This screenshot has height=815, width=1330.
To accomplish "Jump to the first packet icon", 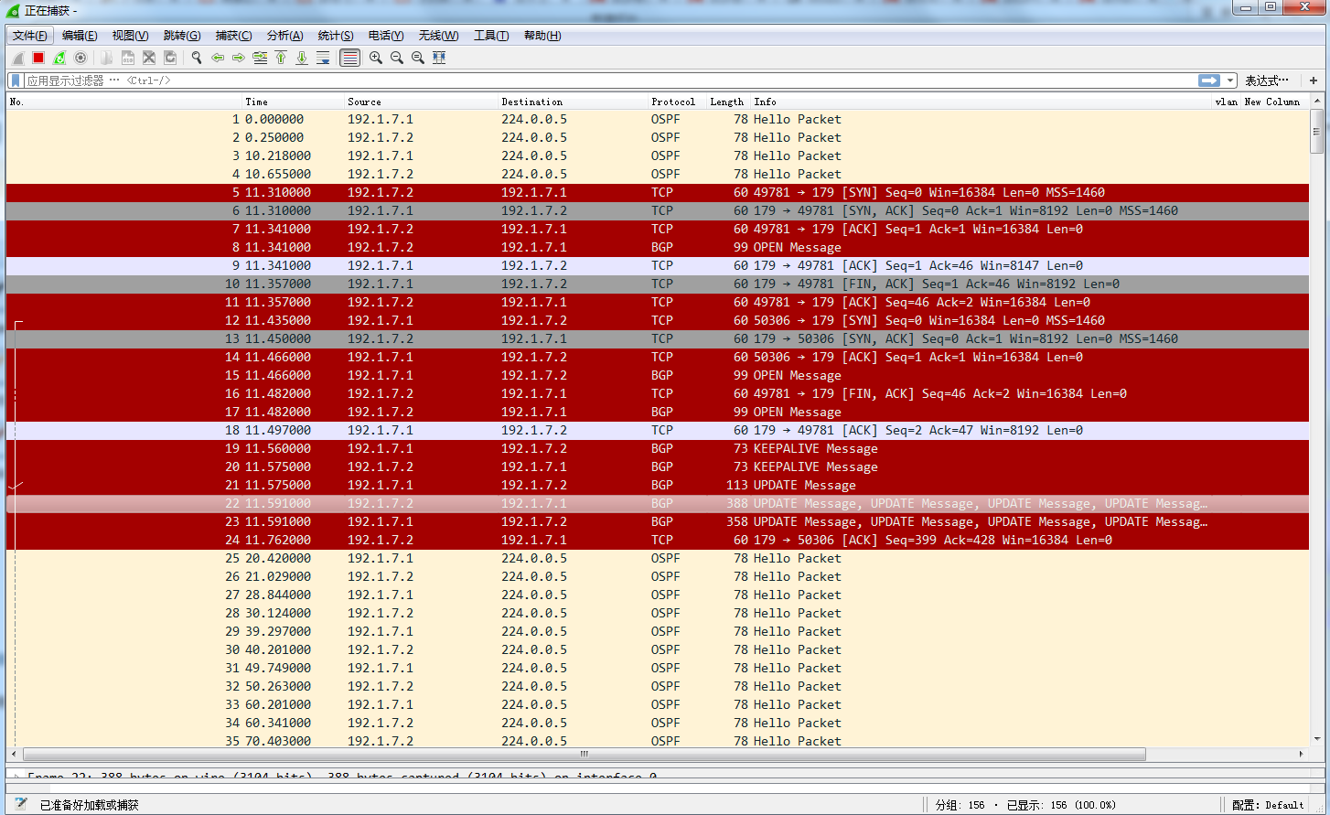I will tap(281, 58).
